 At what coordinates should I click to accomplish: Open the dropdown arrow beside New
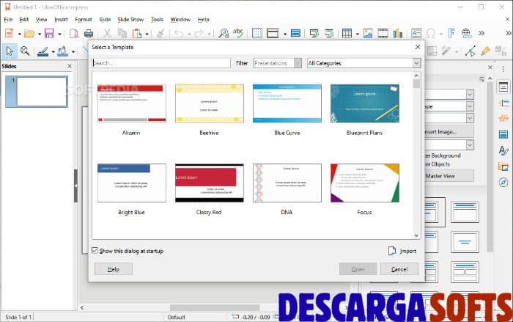[19, 34]
